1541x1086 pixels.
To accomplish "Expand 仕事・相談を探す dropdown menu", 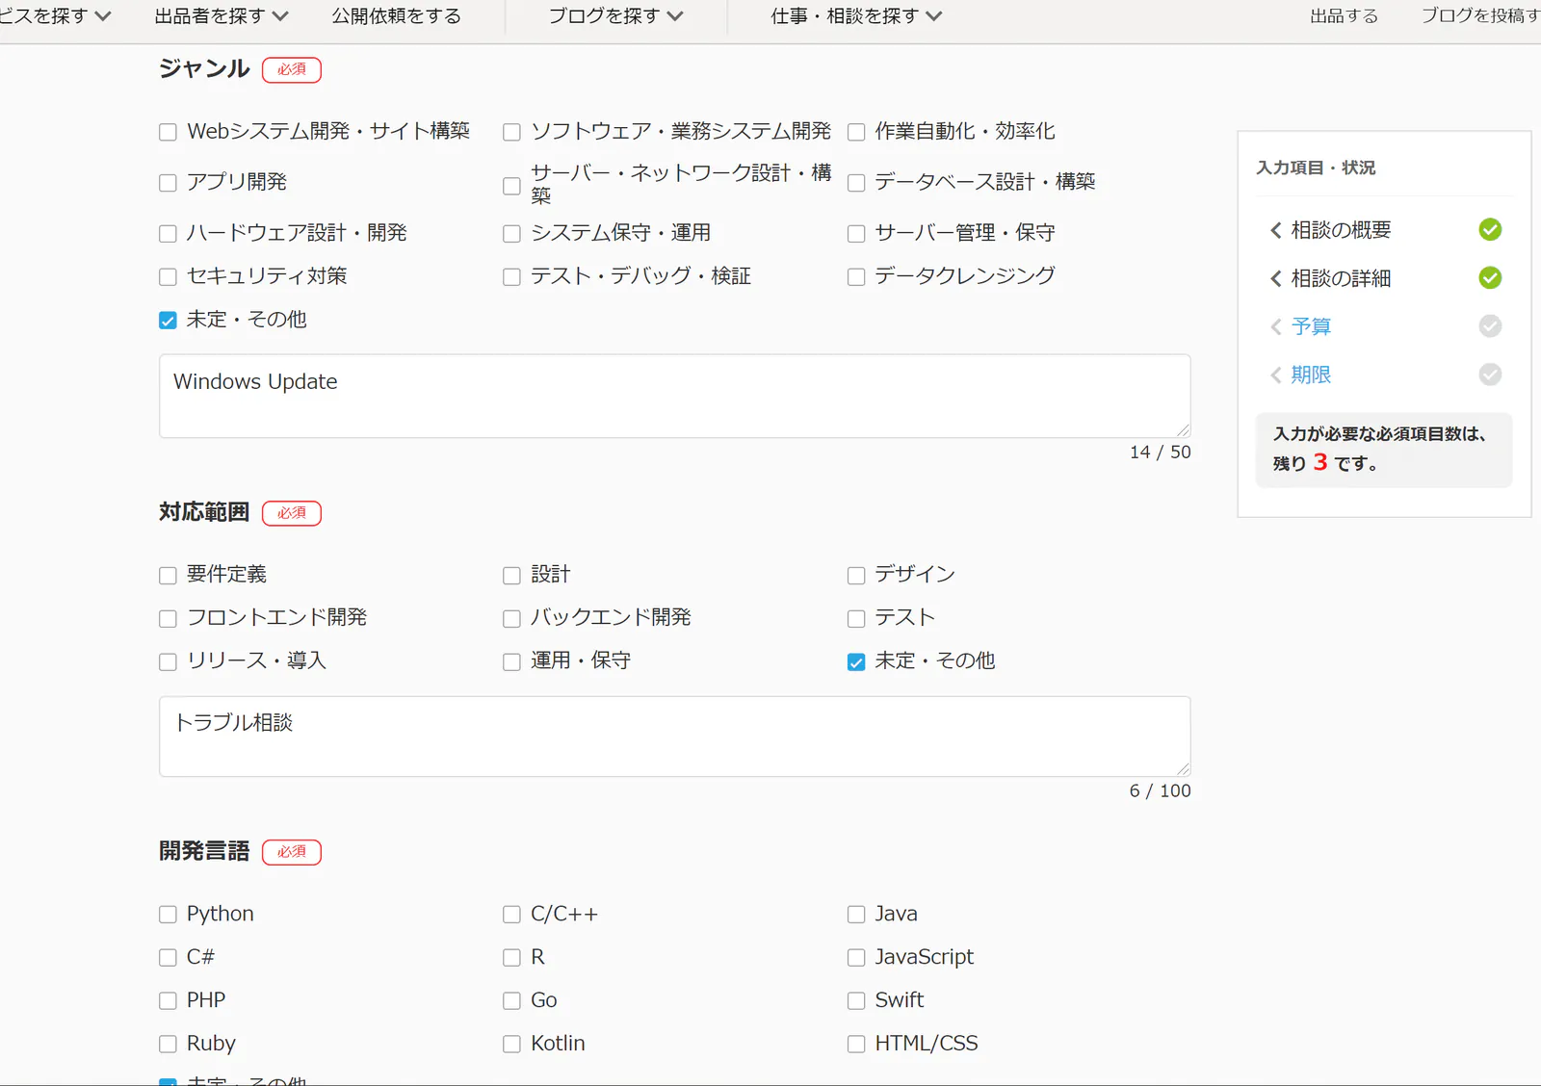I will point(856,16).
